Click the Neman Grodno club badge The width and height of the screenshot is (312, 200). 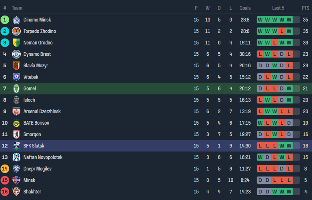16,43
